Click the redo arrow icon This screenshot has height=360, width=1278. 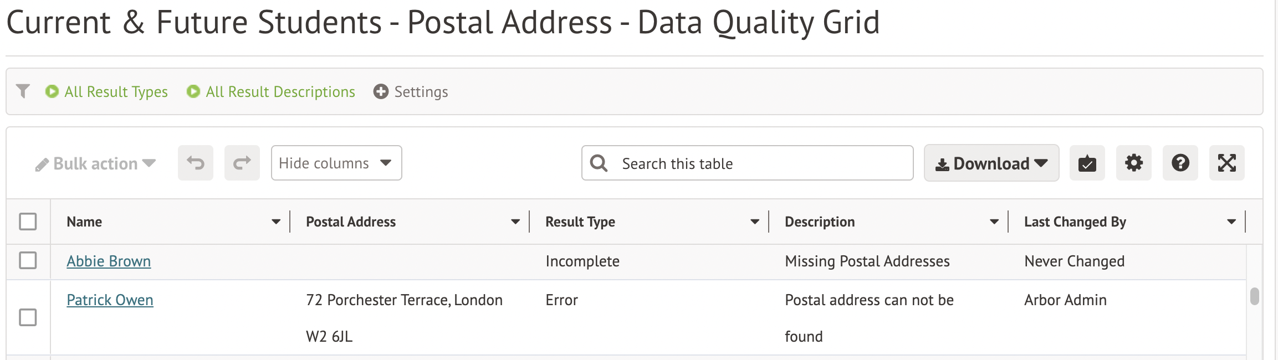[242, 163]
